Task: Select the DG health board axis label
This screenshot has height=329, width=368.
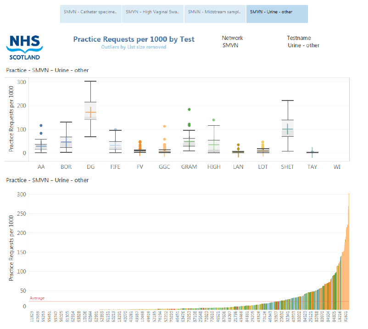Action: pos(90,167)
